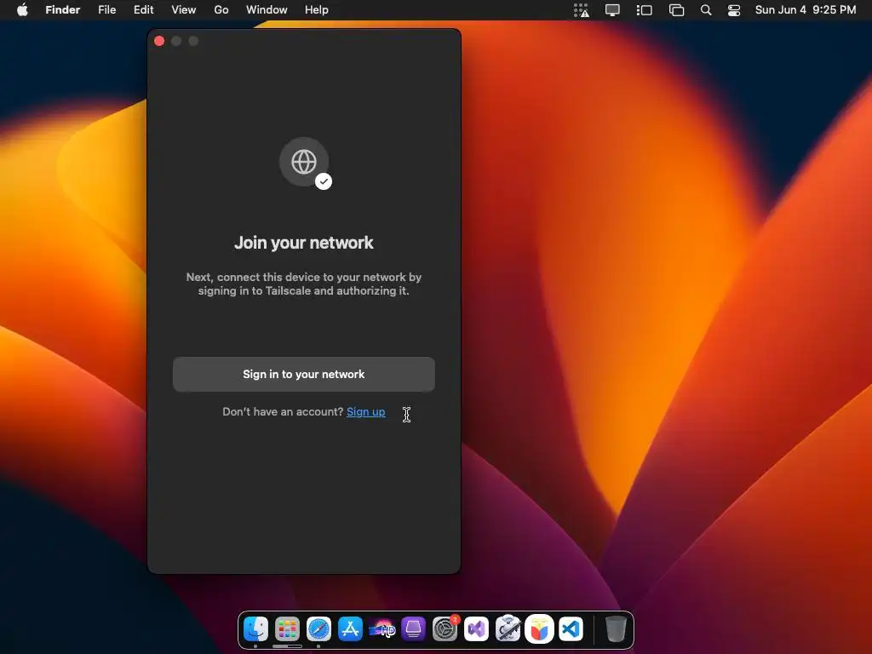
Task: Open the View menu
Action: tap(184, 10)
